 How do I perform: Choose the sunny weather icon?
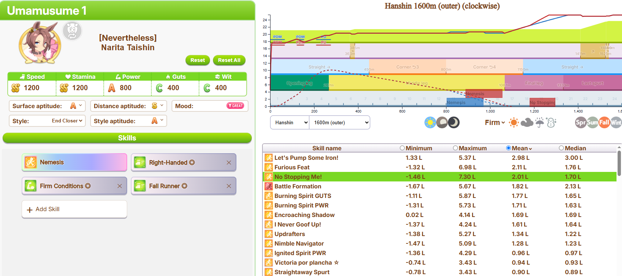514,122
